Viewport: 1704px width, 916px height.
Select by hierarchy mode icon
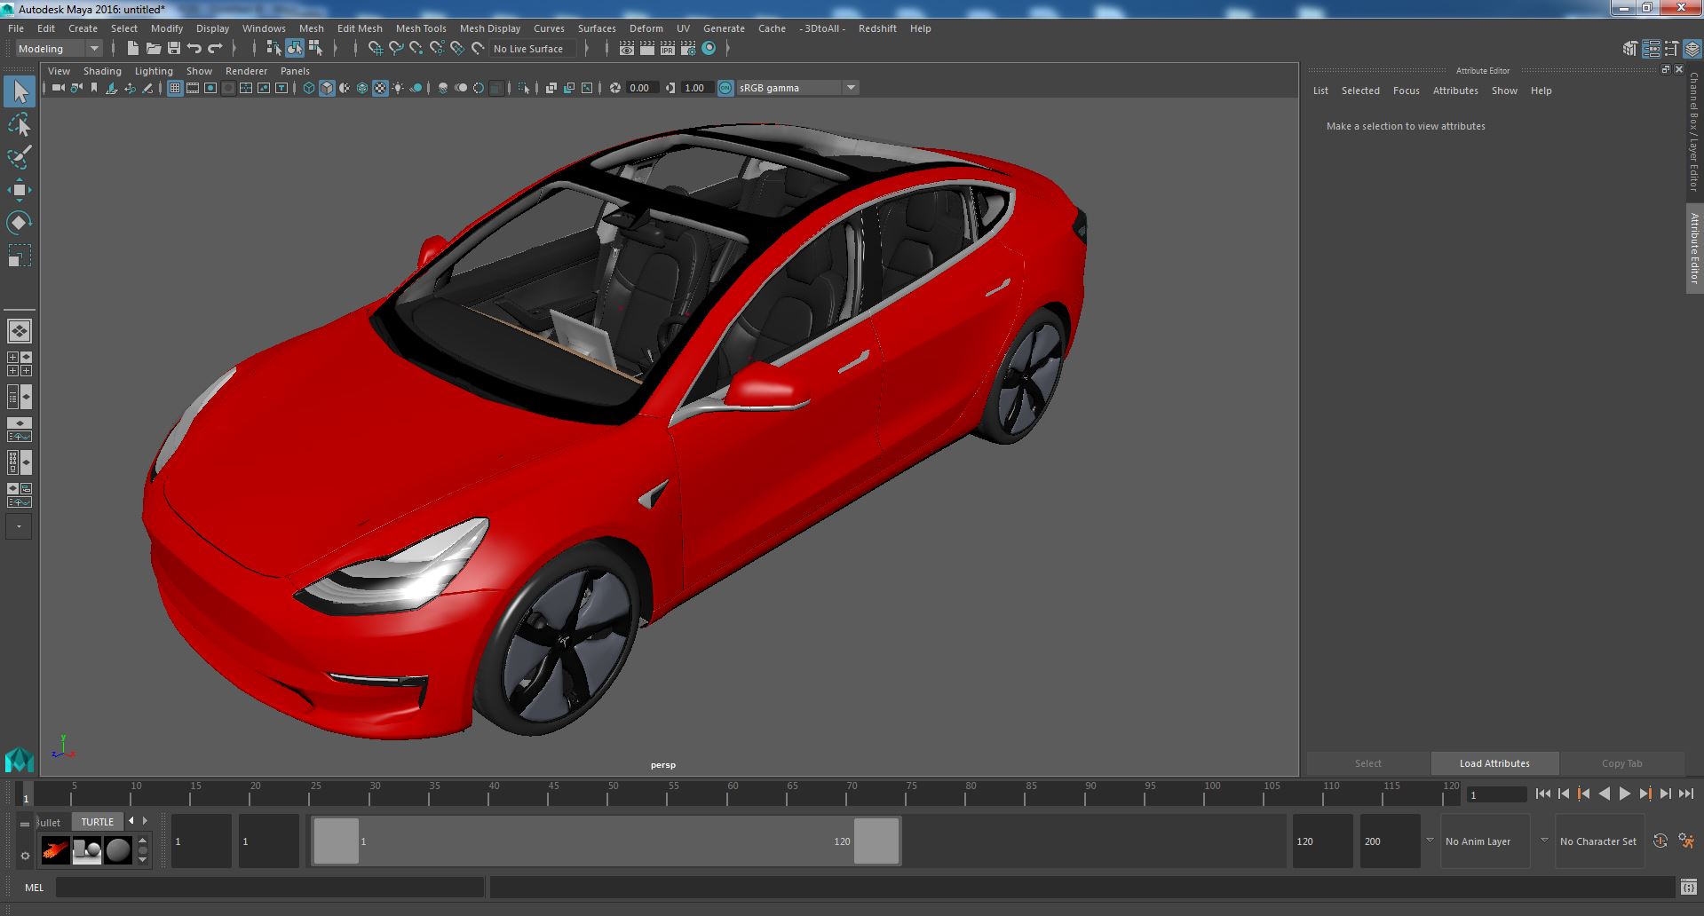tap(273, 49)
